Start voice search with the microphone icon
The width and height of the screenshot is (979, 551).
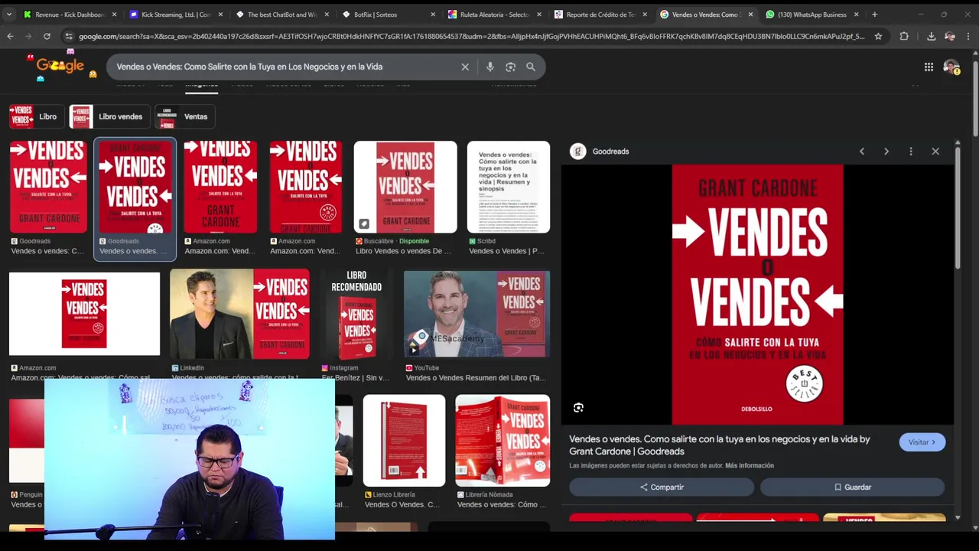pyautogui.click(x=490, y=67)
